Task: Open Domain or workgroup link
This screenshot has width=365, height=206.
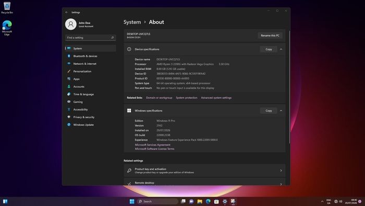Action: pos(159,98)
